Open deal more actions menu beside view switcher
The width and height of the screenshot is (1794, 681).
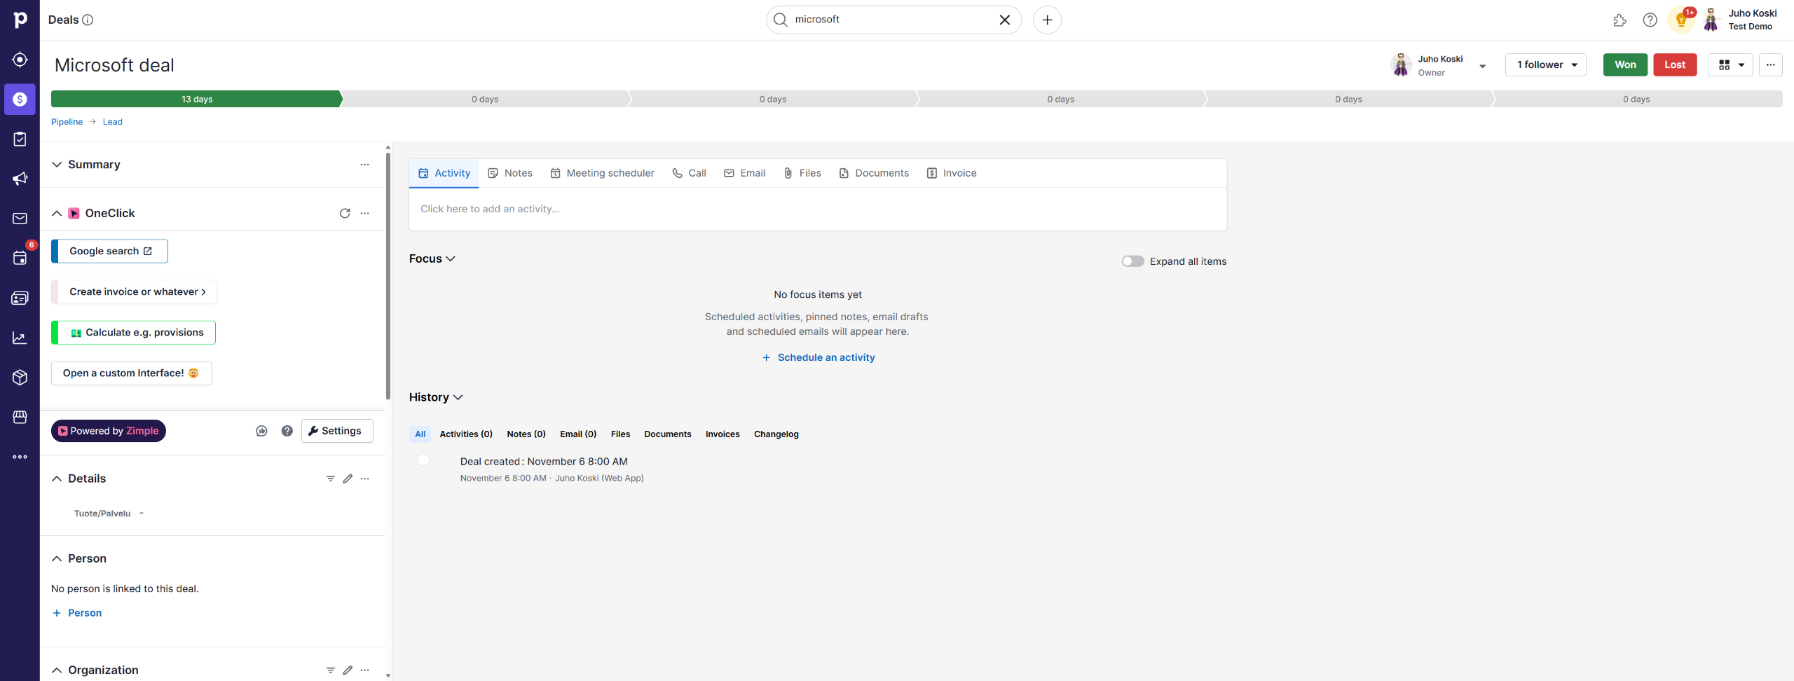point(1770,64)
